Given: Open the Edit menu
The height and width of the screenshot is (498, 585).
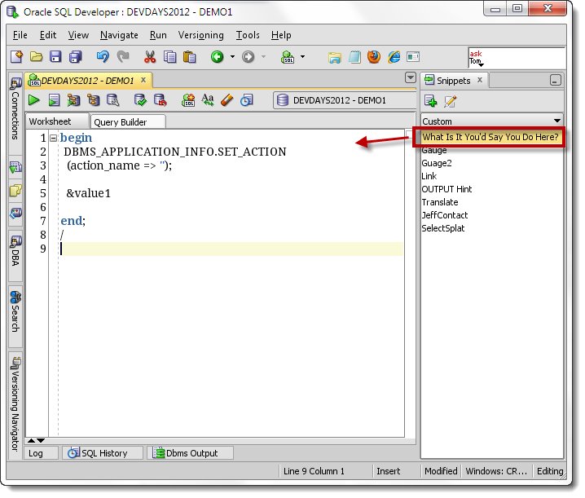Looking at the screenshot, I should [x=48, y=35].
